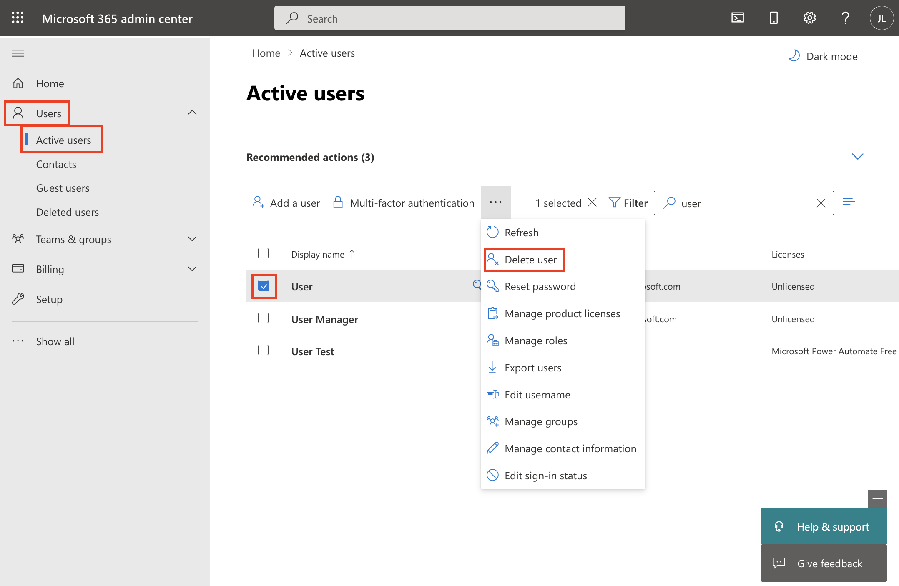
Task: Click the magnifier icon in user filter box
Action: 669,203
